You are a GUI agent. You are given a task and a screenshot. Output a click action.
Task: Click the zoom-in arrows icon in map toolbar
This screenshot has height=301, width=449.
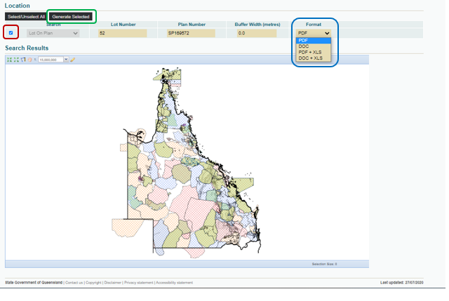[x=9, y=60]
